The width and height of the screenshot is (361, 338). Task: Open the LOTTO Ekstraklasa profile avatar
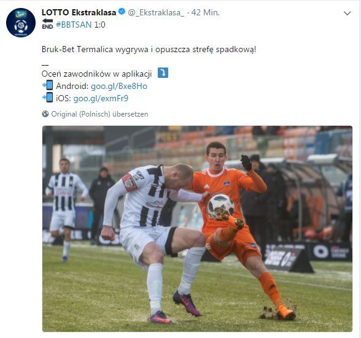[21, 23]
